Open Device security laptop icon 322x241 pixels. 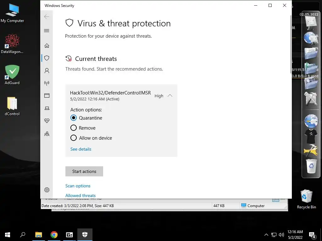click(x=47, y=108)
